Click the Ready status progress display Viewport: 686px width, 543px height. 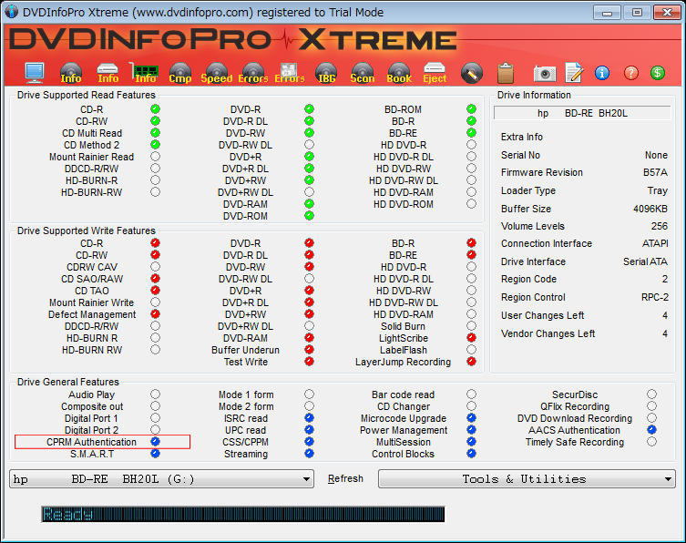coord(243,514)
